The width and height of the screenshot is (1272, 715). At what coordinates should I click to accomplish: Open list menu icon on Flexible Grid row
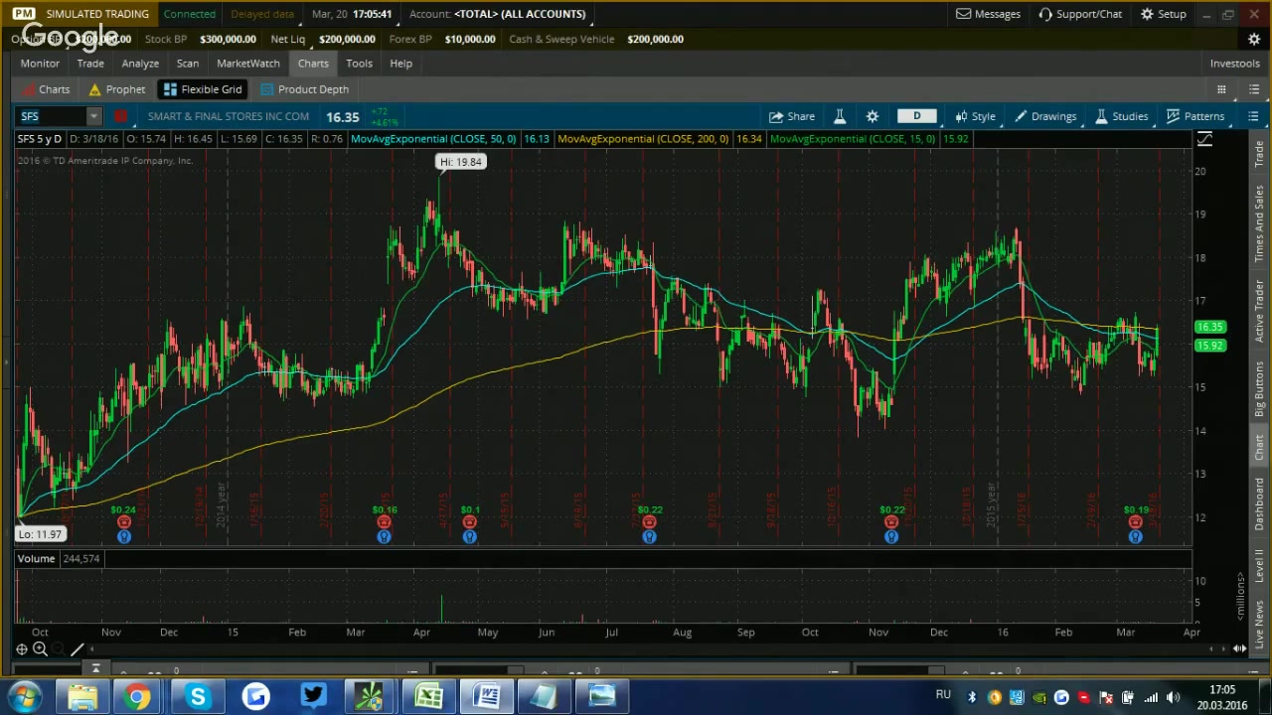[x=1254, y=89]
